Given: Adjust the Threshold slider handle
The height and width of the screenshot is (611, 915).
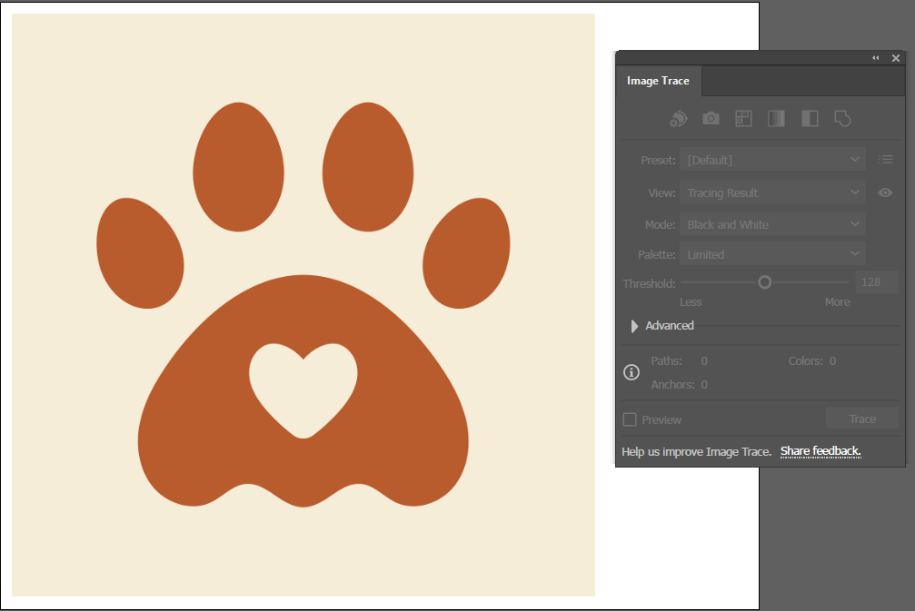Looking at the screenshot, I should [763, 282].
